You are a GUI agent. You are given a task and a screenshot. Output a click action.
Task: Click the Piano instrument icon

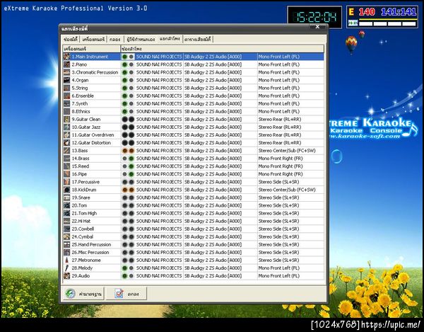pos(66,64)
